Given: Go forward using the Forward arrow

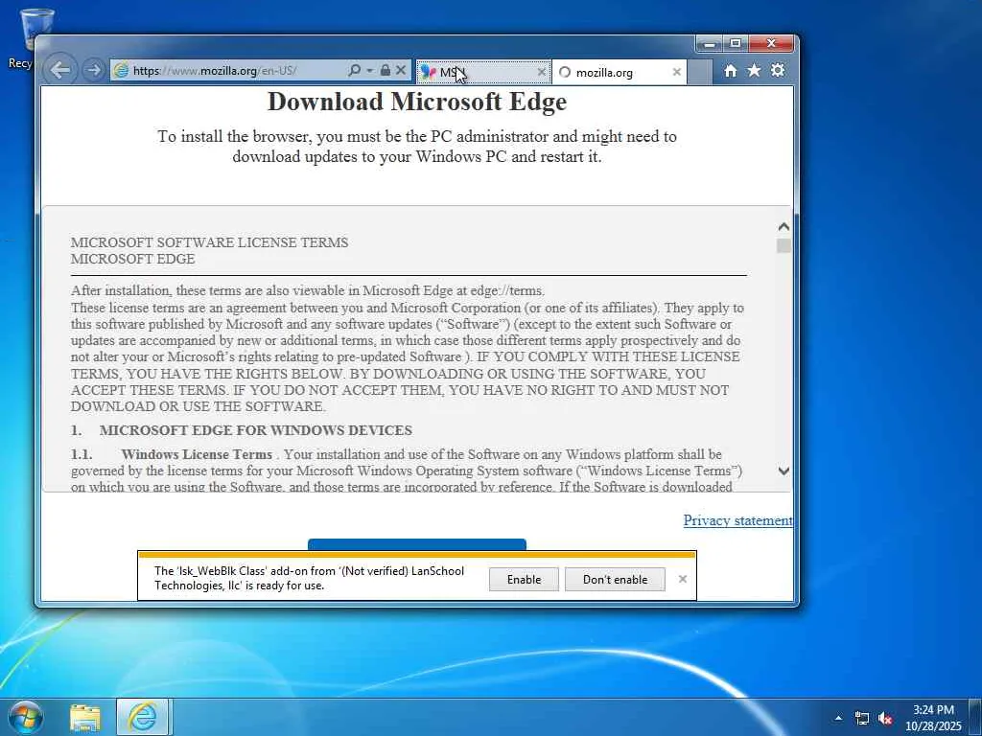Looking at the screenshot, I should pyautogui.click(x=93, y=70).
